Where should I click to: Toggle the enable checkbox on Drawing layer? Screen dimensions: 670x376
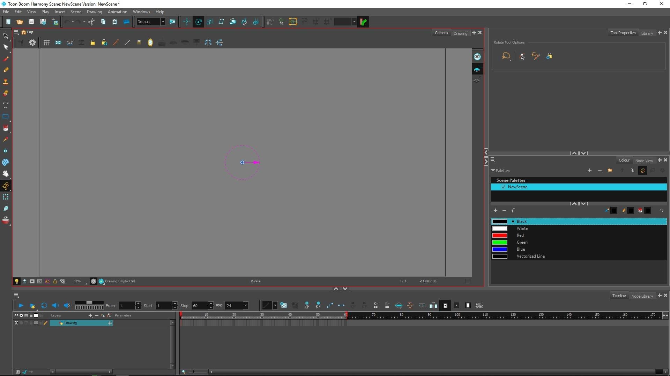coord(16,323)
